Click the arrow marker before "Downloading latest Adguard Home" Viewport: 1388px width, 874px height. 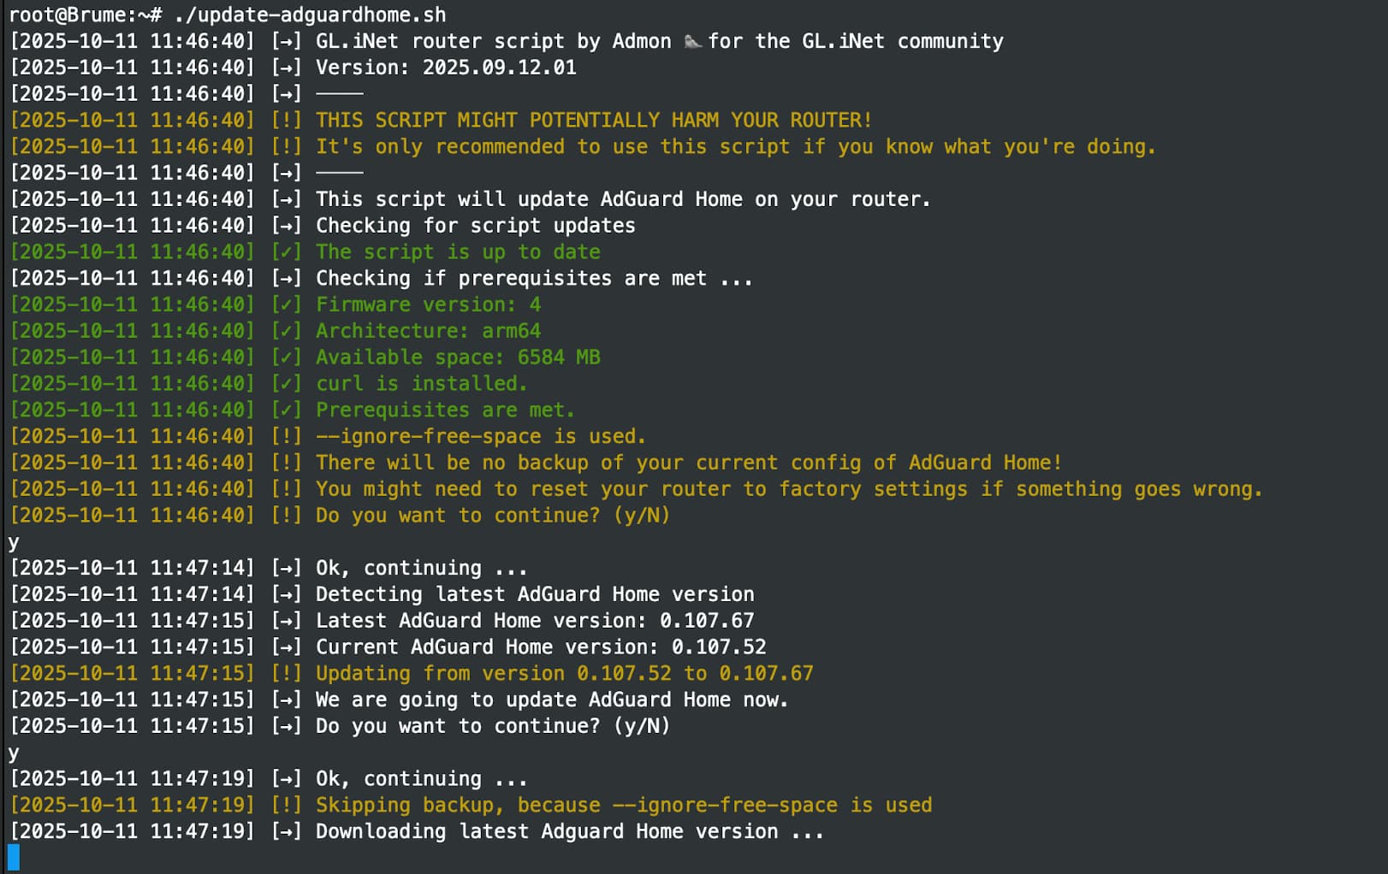[x=286, y=832]
